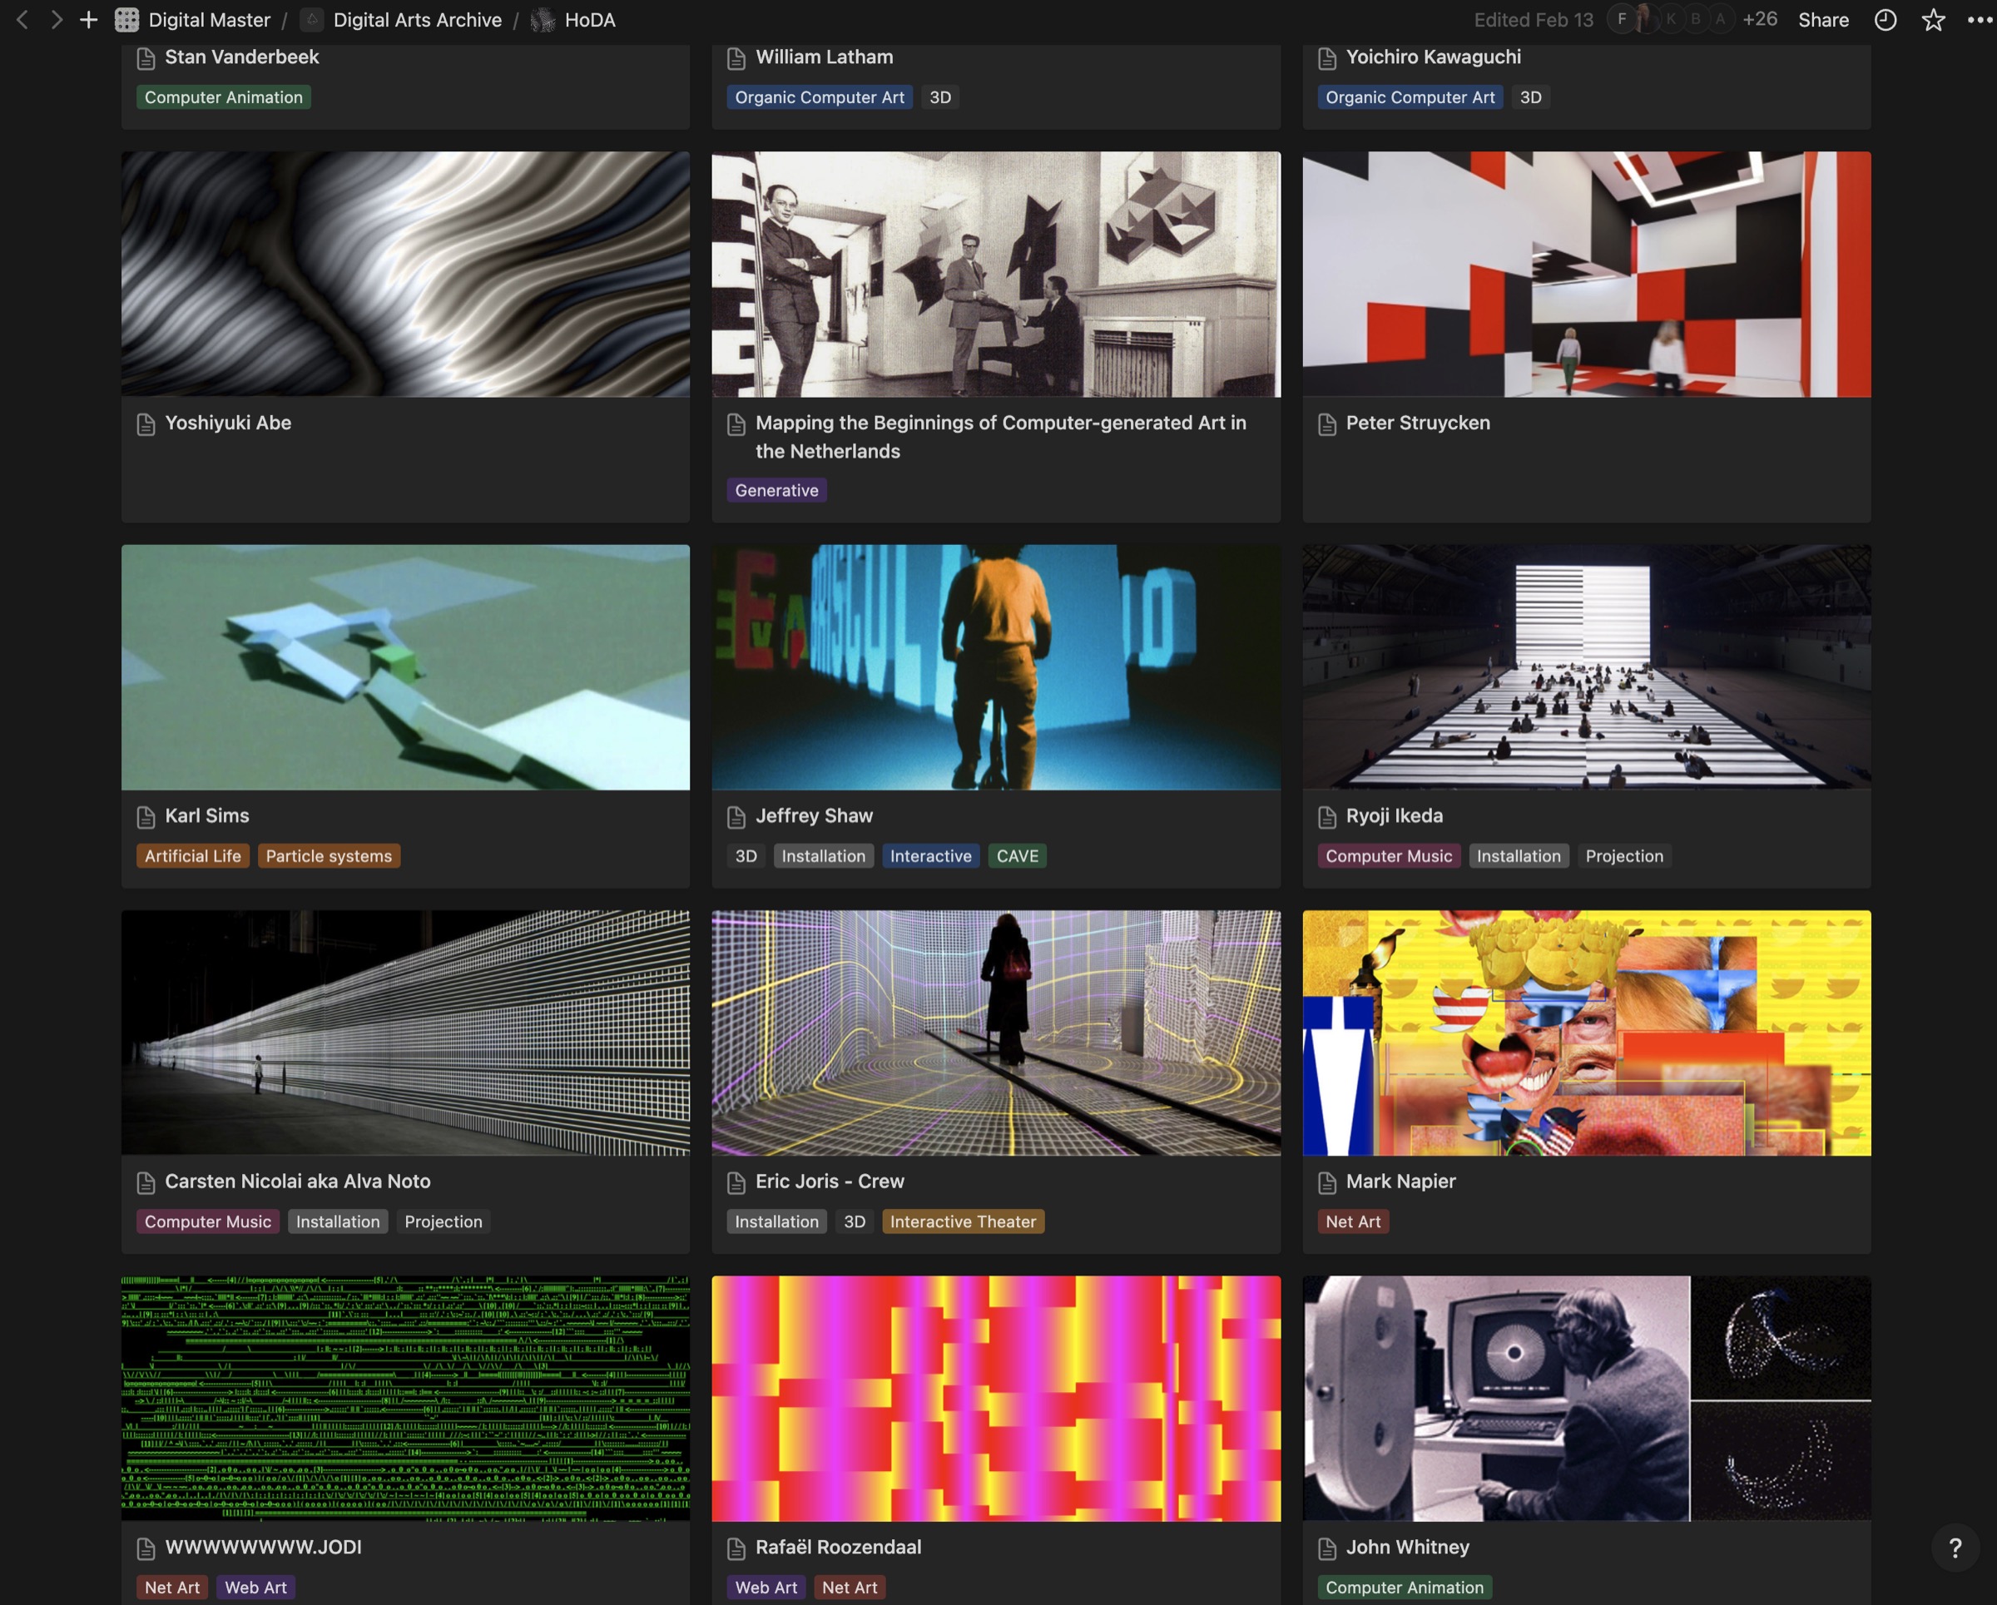Viewport: 1997px width, 1605px height.
Task: Click the Edited Feb 13 label
Action: 1533,19
